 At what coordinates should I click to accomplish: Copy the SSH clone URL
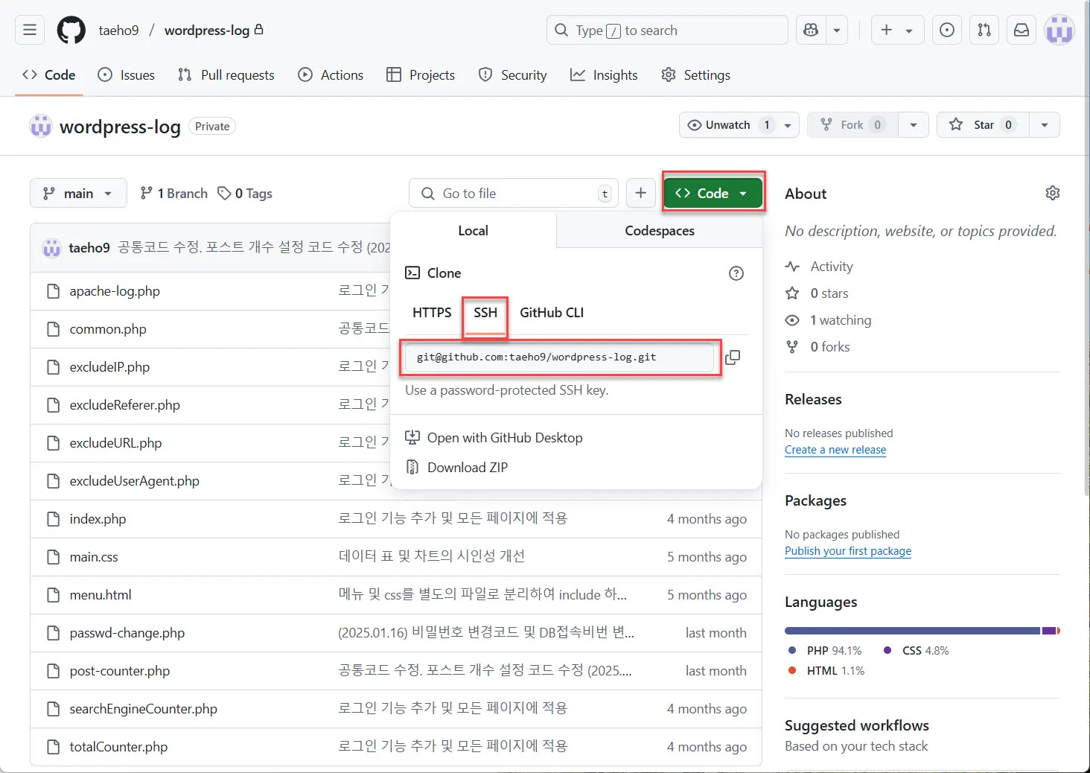[733, 357]
